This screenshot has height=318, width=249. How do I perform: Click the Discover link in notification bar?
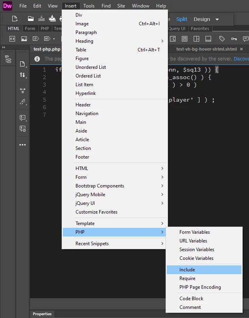[241, 59]
